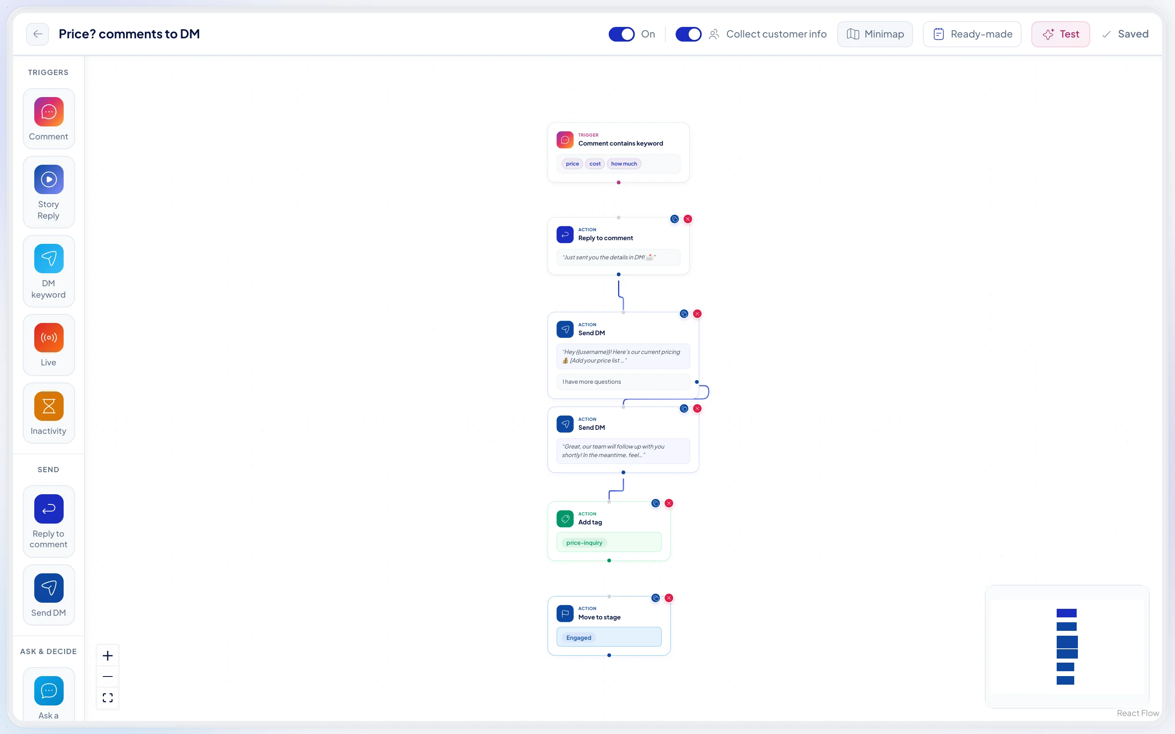
Task: Zoom in on the canvas
Action: pyautogui.click(x=108, y=656)
